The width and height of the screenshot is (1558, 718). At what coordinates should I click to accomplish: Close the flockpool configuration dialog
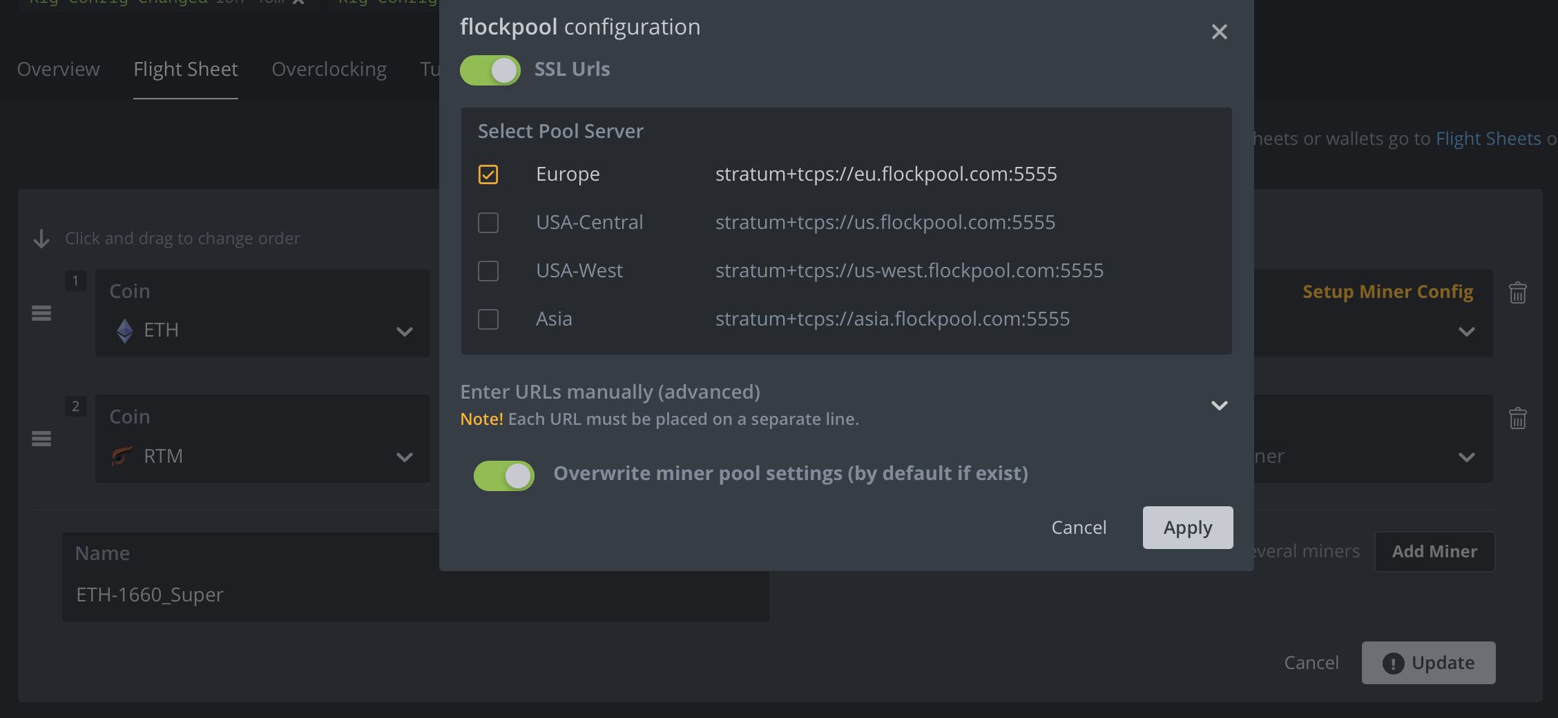point(1219,32)
